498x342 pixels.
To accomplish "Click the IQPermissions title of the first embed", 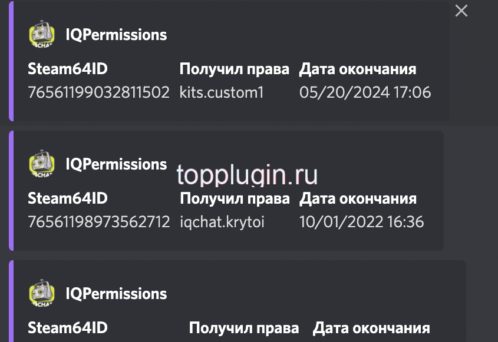I will tap(116, 35).
